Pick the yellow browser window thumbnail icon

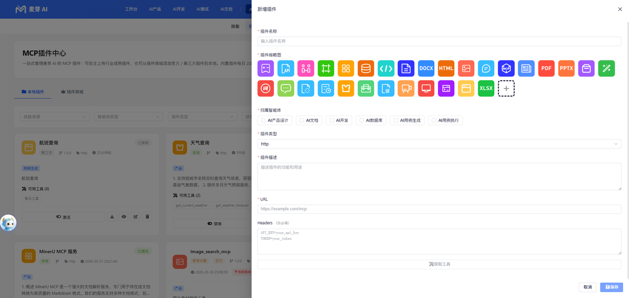[x=466, y=89]
